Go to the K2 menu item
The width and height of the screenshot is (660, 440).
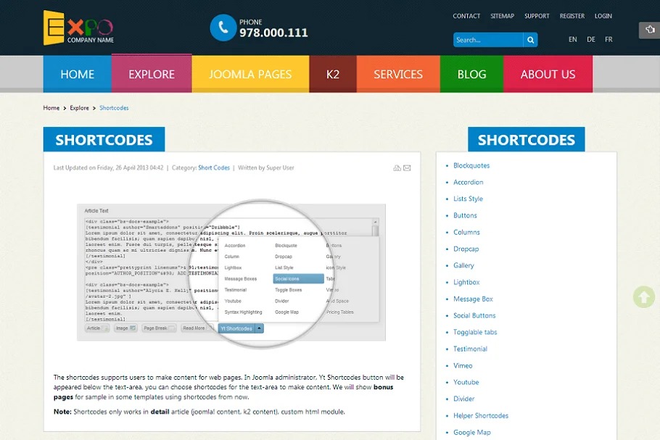[x=333, y=74]
